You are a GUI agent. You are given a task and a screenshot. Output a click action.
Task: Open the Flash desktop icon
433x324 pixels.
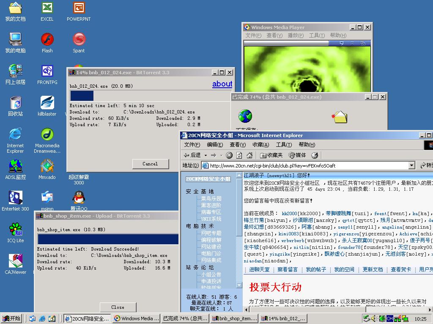(47, 43)
